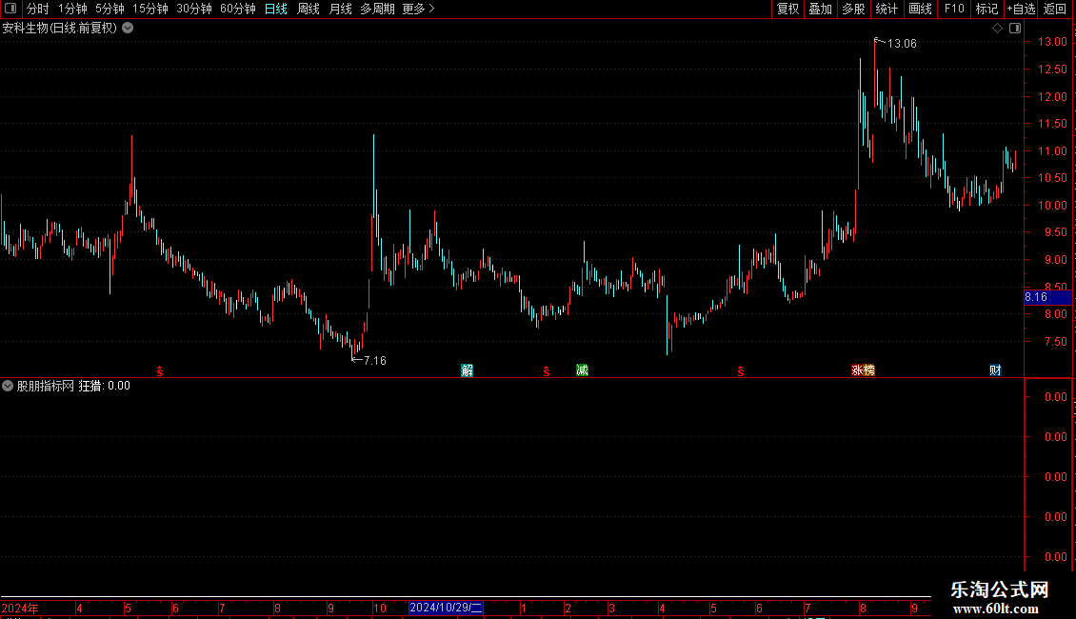Select the 30分钟 period
This screenshot has height=619, width=1076.
[194, 9]
